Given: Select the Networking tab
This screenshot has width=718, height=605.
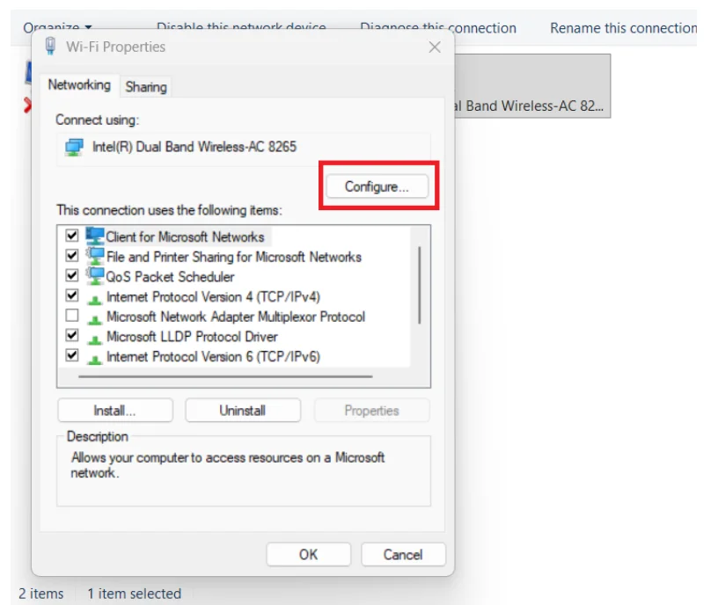Looking at the screenshot, I should tap(79, 85).
